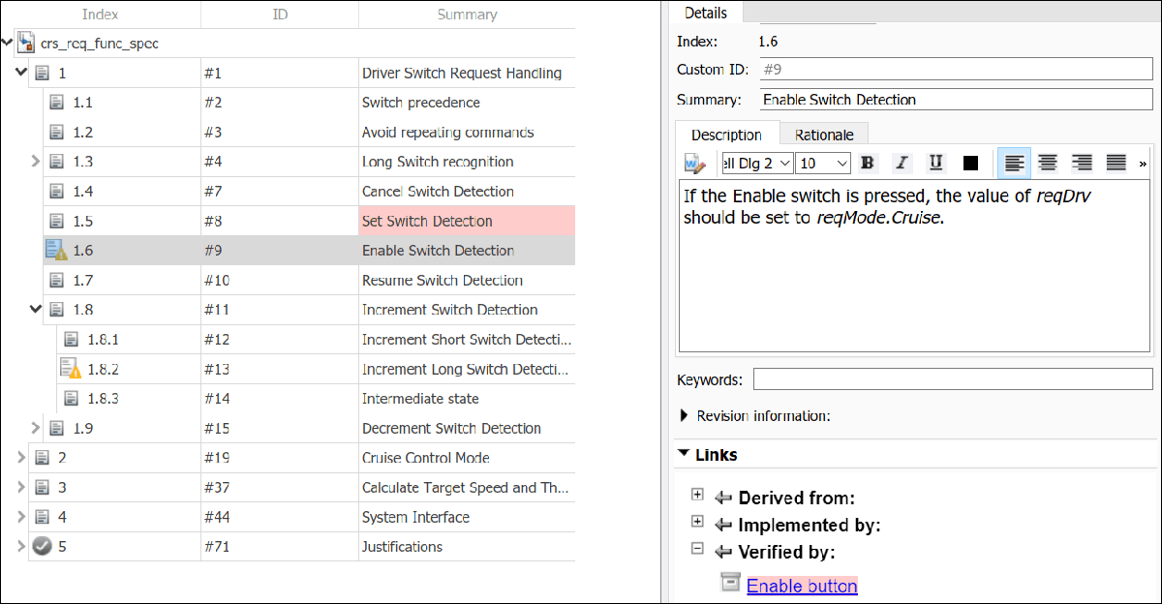Screen dimensions: 1162x604
Task: Click the Justifications checkmark icon
Action: (x=42, y=546)
